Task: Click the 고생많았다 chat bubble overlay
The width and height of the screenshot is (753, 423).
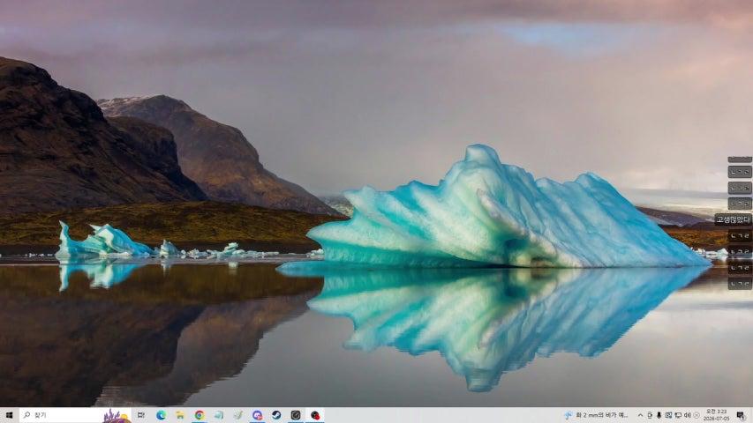Action: [x=734, y=219]
